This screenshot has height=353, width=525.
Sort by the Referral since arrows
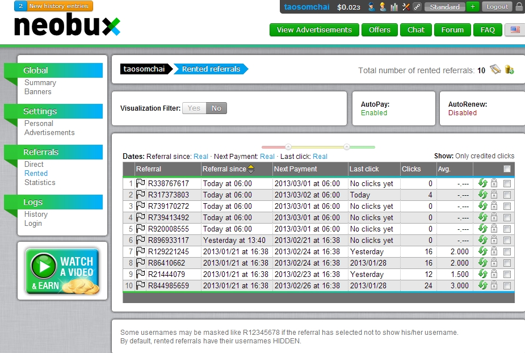coord(251,169)
